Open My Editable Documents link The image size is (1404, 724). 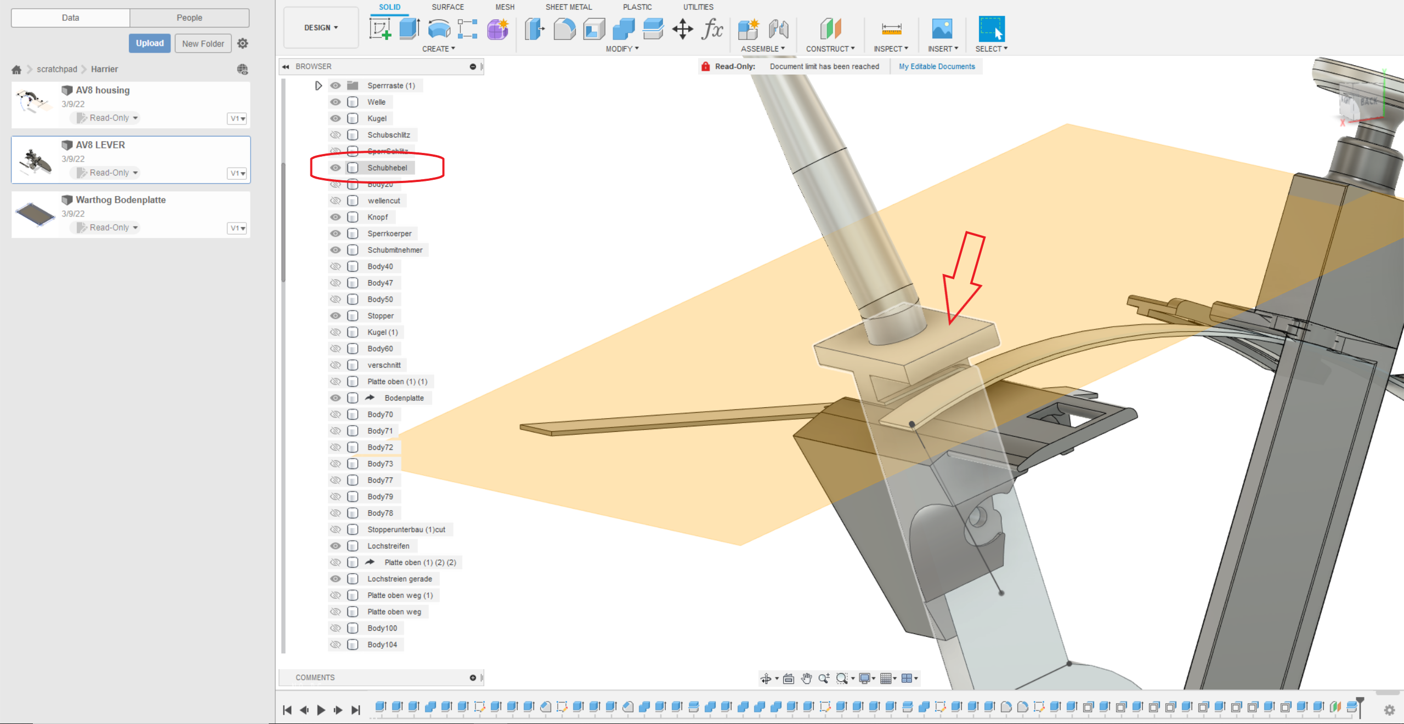point(937,66)
